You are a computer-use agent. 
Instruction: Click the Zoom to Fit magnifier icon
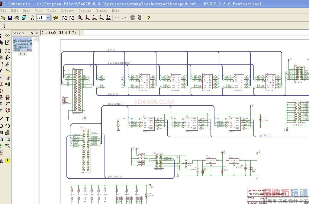pyautogui.click(x=80, y=18)
